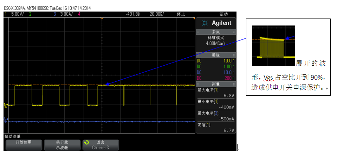The image size is (337, 154).
Task: Click the 最小电平(1) measurement label
Action: point(208,102)
